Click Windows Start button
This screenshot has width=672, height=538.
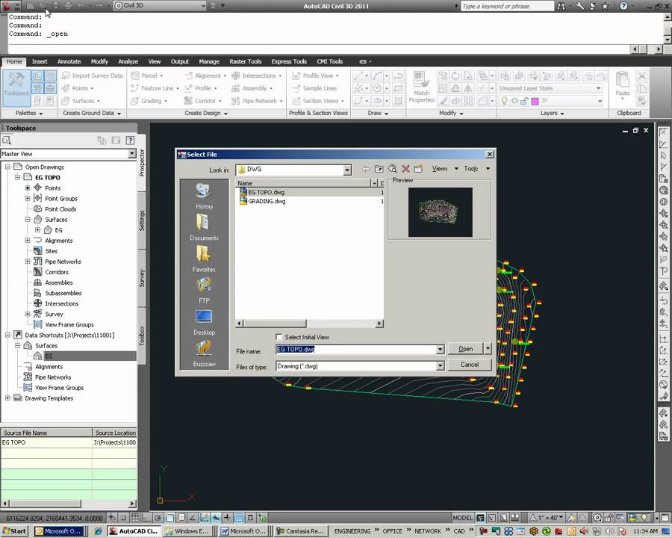point(15,531)
